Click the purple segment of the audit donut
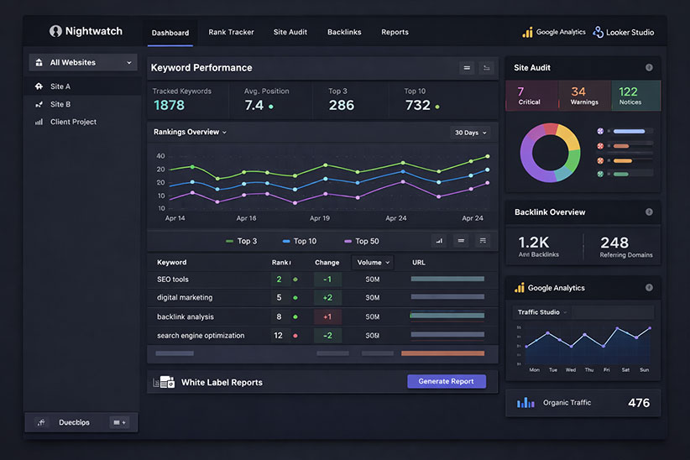 click(531, 160)
